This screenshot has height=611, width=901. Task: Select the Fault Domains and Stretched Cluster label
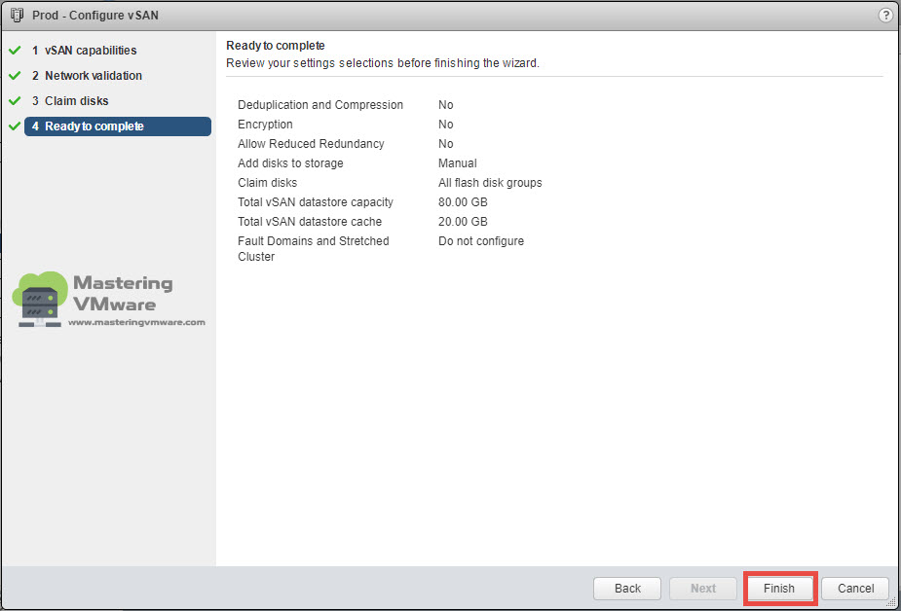click(314, 249)
